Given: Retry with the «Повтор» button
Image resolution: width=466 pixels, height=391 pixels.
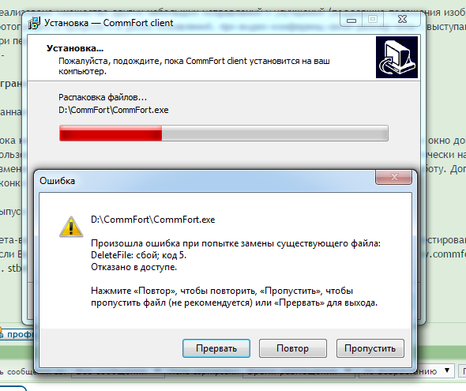Looking at the screenshot, I should tap(293, 348).
